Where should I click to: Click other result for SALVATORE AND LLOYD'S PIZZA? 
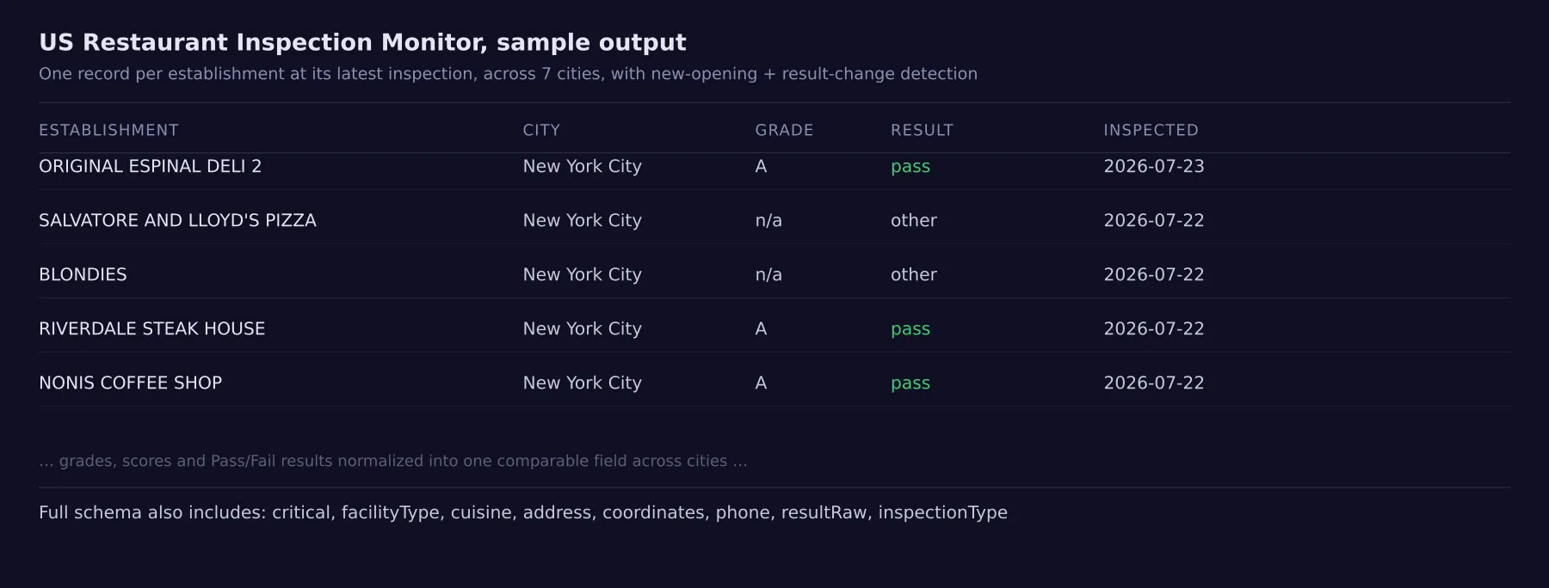coord(914,220)
